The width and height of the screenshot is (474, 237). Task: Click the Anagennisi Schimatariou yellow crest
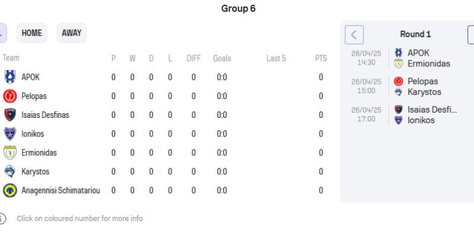10,191
